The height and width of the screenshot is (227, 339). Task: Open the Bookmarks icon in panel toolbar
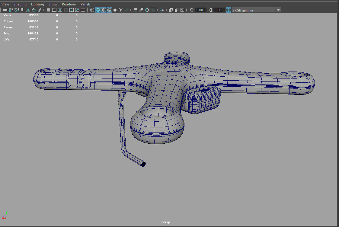[22, 10]
